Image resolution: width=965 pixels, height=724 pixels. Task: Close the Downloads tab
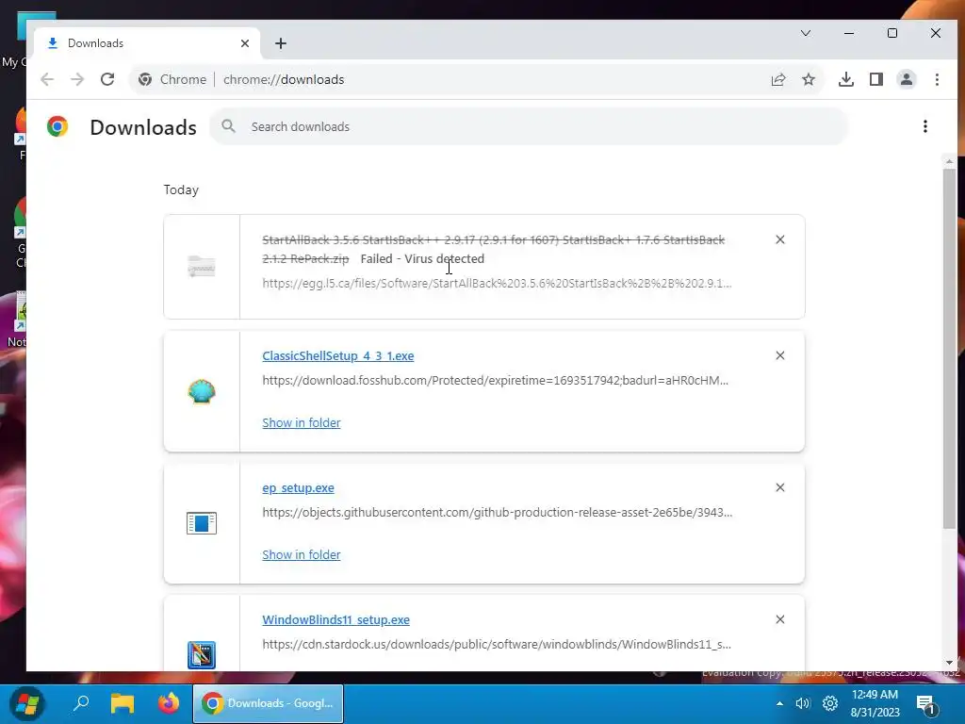tap(245, 43)
